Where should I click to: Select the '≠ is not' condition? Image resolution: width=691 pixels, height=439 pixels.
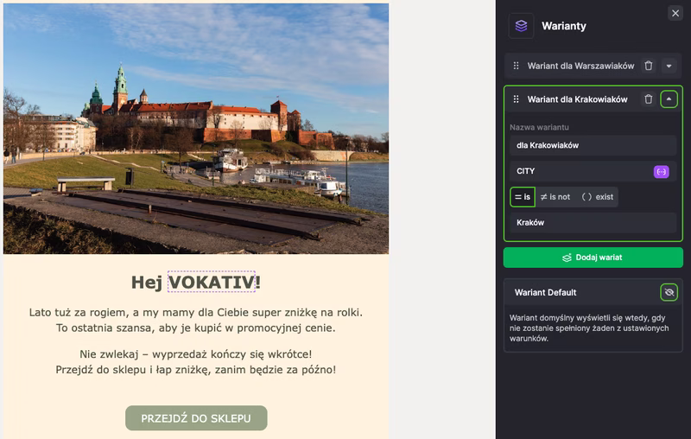pos(555,197)
